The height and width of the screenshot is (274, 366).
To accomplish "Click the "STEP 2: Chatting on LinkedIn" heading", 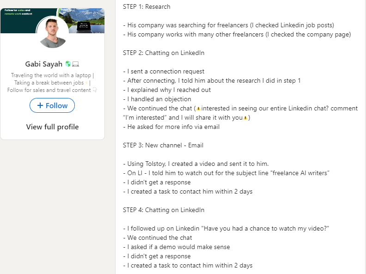I will click(164, 53).
